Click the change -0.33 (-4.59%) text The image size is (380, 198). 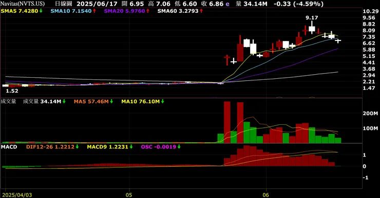pyautogui.click(x=298, y=4)
